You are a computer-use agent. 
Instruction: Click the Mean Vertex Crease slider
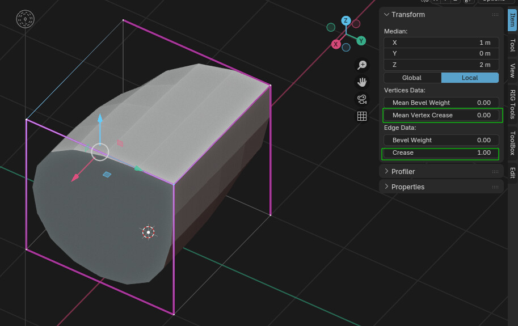click(441, 115)
